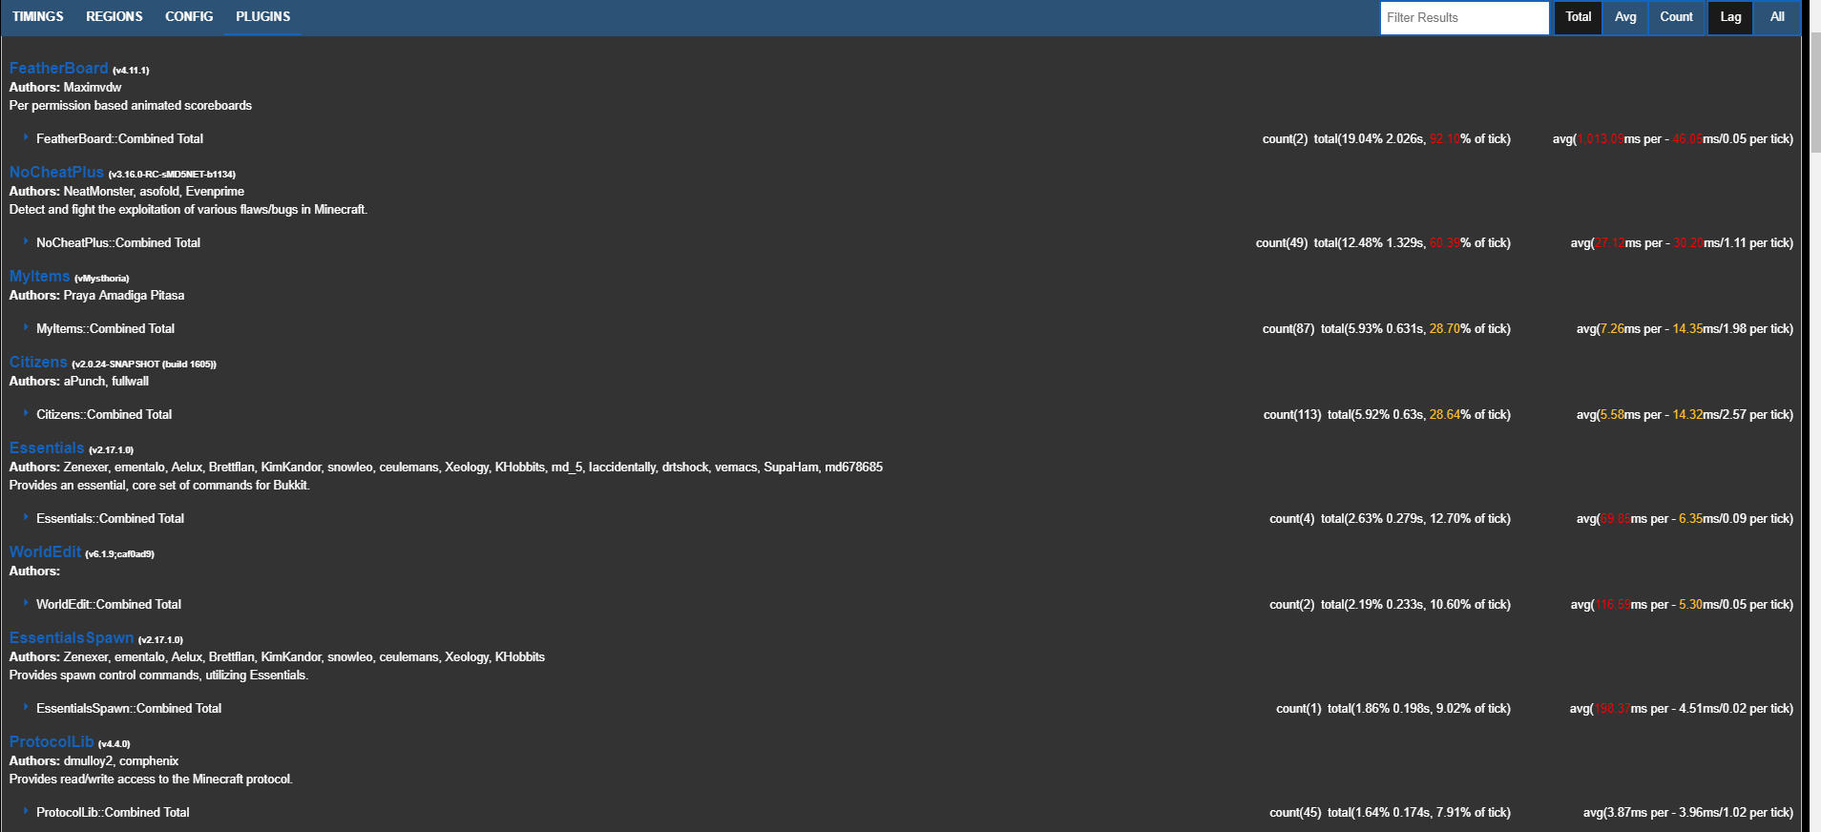Select the "Citizens::Combined Total" label
Screen dimensions: 1821x832
[x=104, y=414]
